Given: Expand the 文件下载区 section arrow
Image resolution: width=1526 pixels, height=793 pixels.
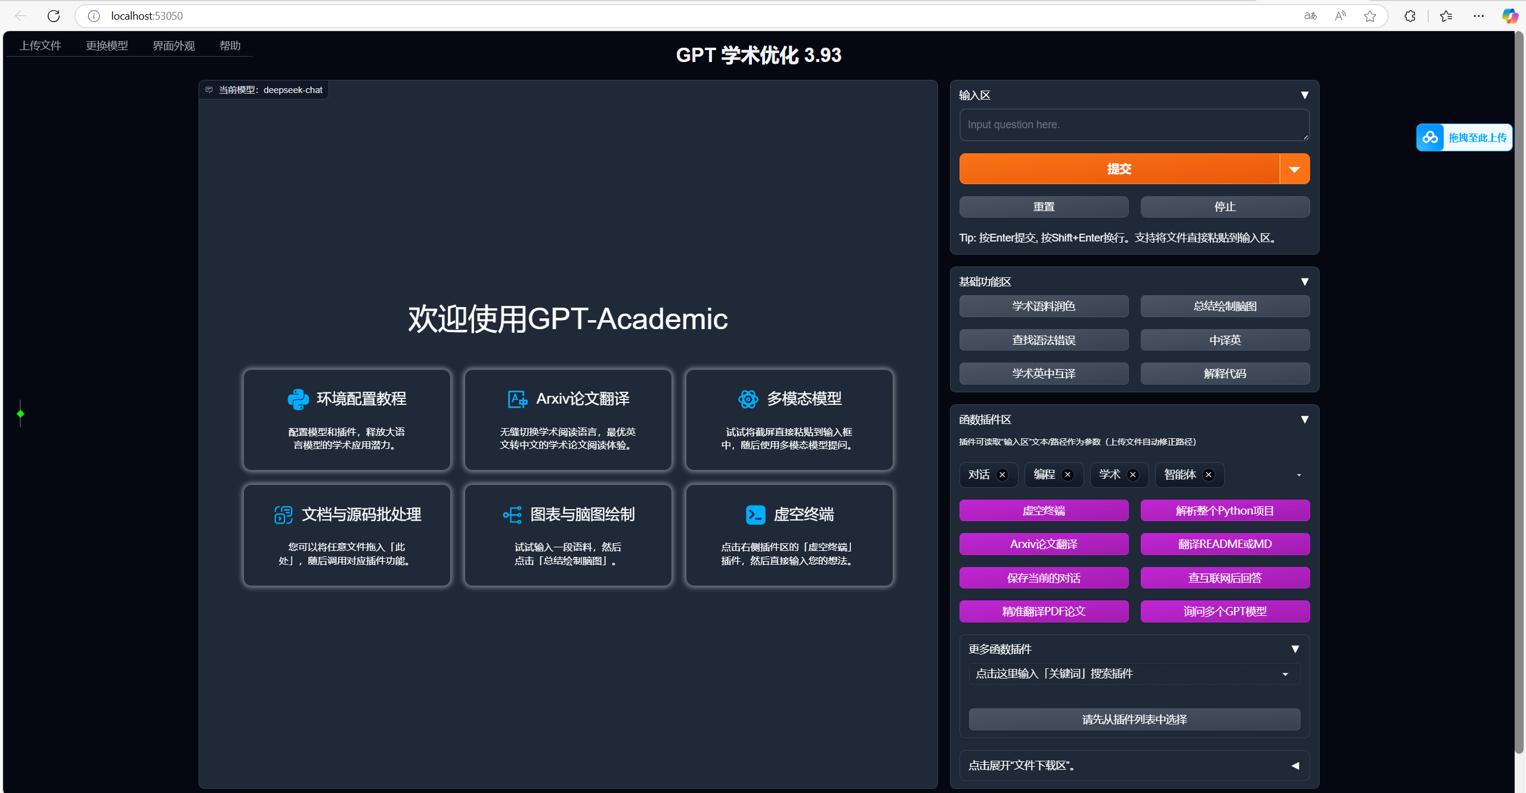Looking at the screenshot, I should (x=1295, y=766).
